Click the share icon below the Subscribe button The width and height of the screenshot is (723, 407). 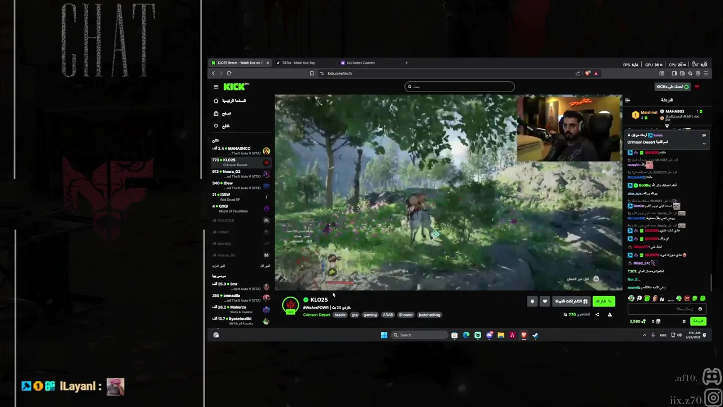pos(597,314)
